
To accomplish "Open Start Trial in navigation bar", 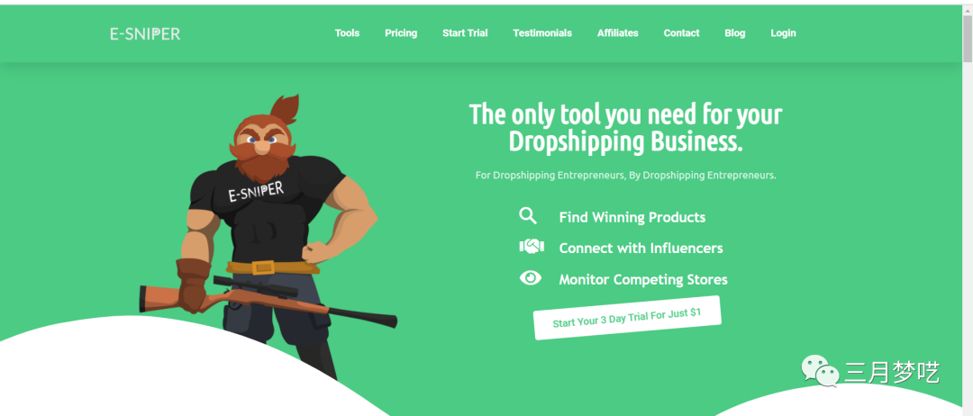I will point(465,32).
